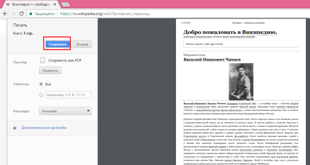Image resolution: width=310 pixels, height=165 pixels.
Task: Click the Сохранить как PDF destination text
Action: click(x=65, y=60)
